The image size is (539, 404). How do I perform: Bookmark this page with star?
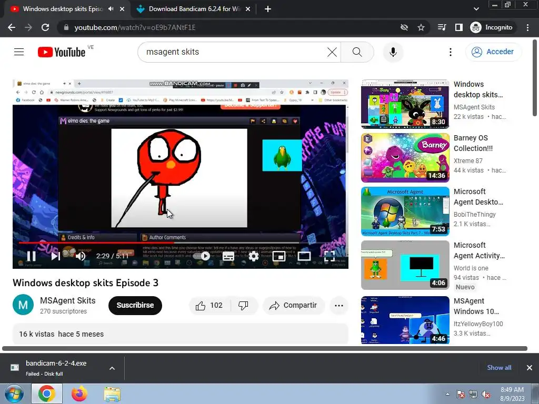(x=421, y=27)
